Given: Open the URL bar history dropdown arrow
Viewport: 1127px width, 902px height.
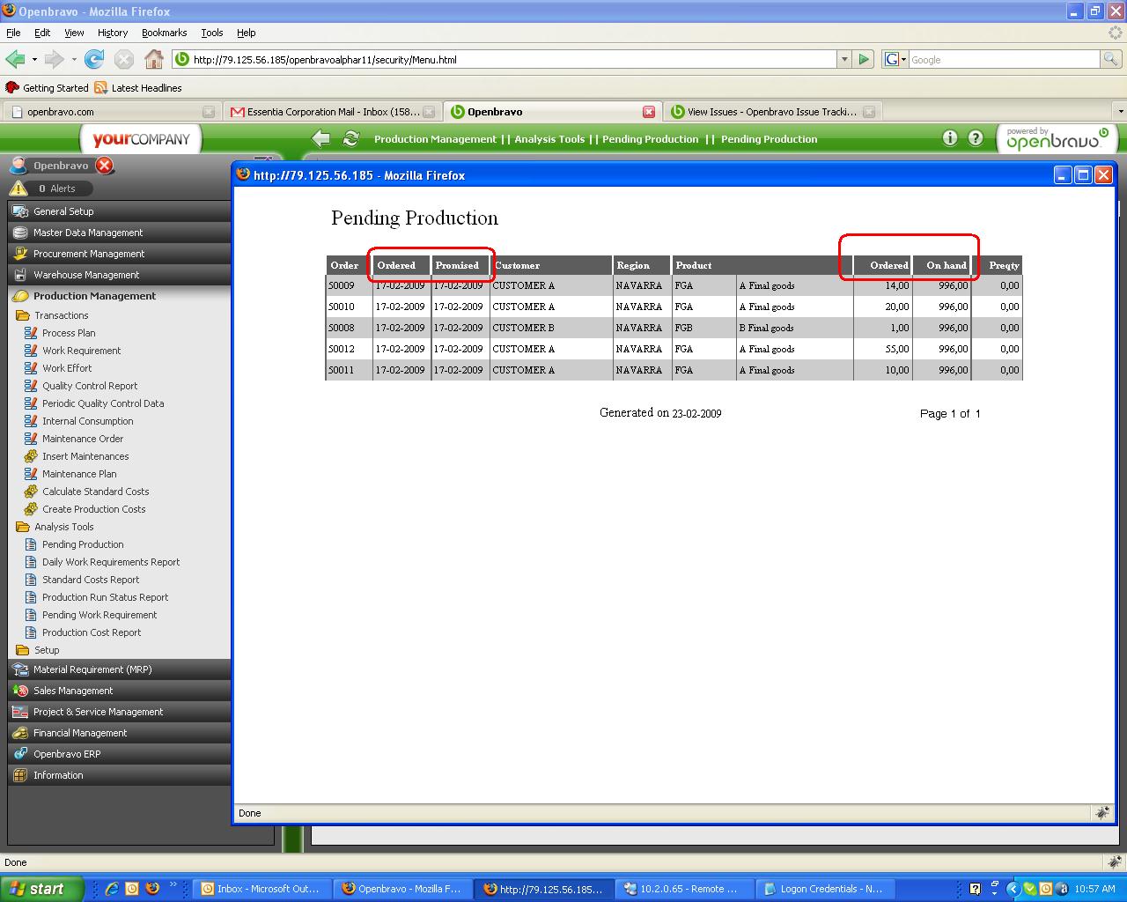Looking at the screenshot, I should coord(844,59).
